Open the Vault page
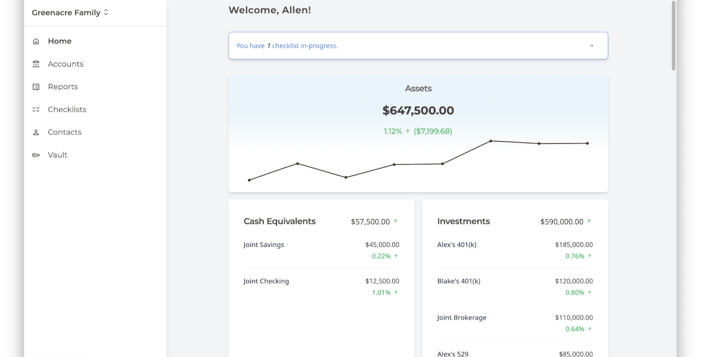 pyautogui.click(x=58, y=155)
